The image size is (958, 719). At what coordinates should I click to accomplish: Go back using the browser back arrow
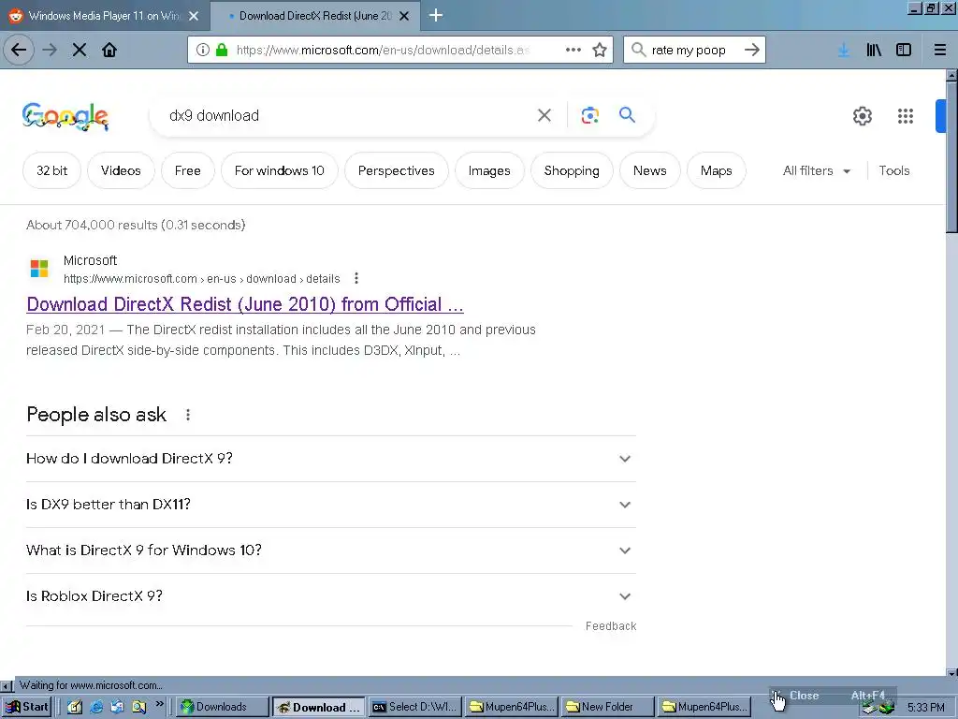[19, 51]
